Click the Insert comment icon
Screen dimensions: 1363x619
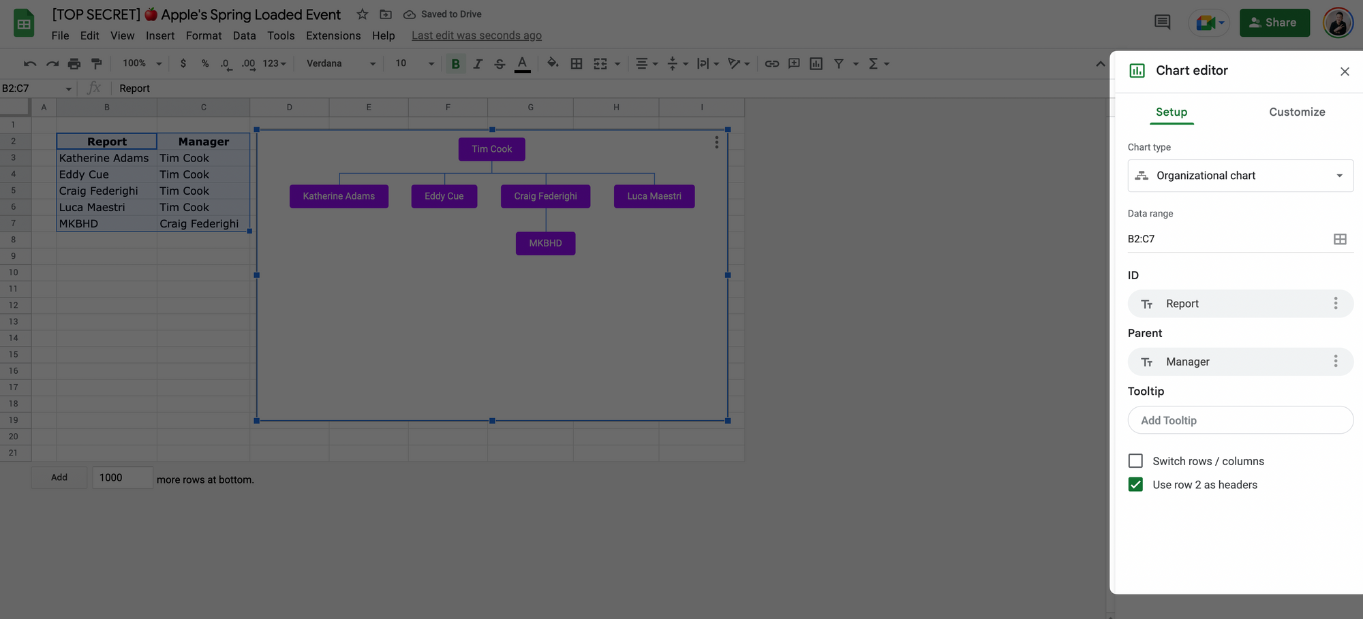pyautogui.click(x=794, y=63)
